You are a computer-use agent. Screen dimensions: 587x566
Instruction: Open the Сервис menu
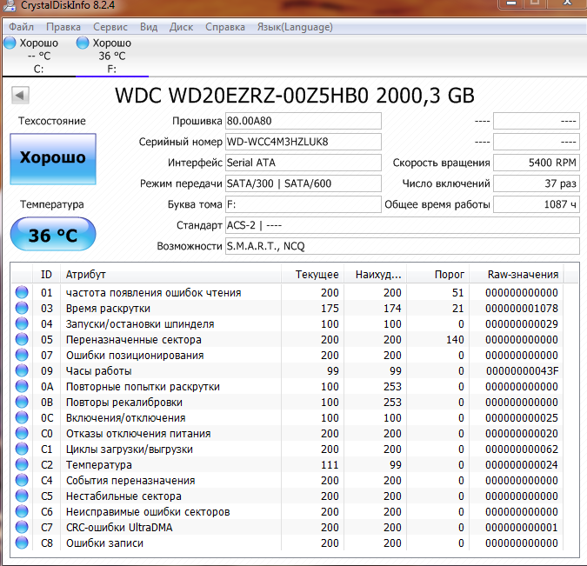pos(110,27)
